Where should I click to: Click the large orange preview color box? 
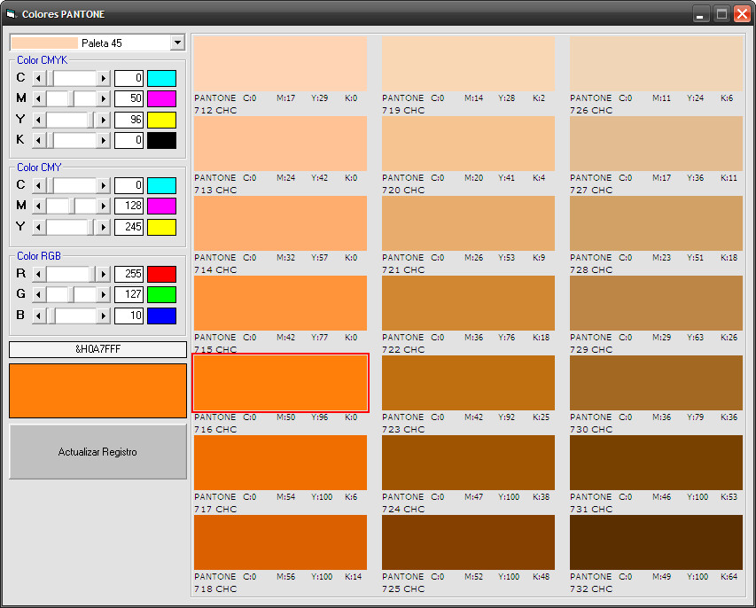(x=97, y=391)
